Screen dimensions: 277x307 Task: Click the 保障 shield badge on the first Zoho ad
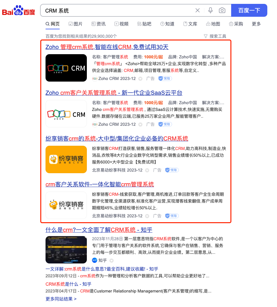point(165,78)
